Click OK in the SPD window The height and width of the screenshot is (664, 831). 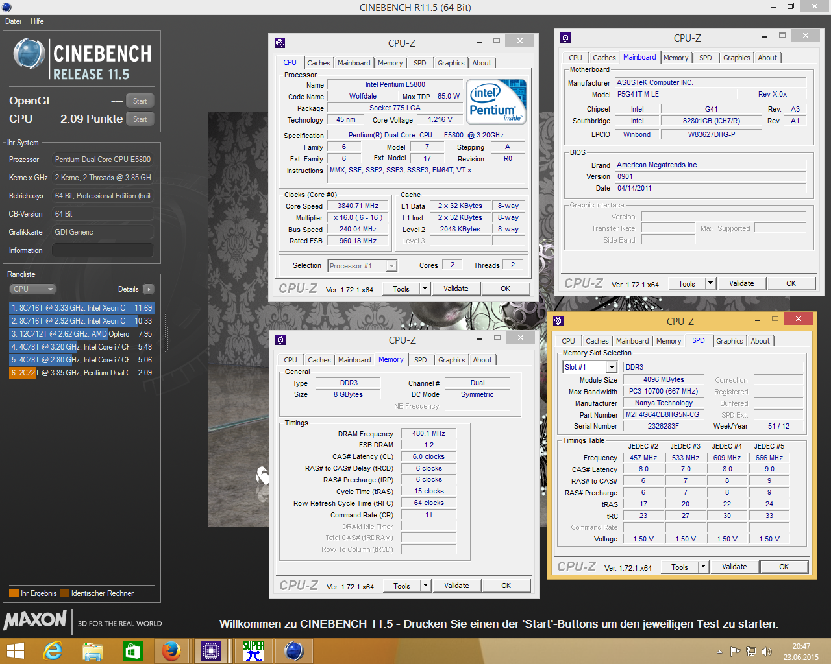(x=784, y=567)
